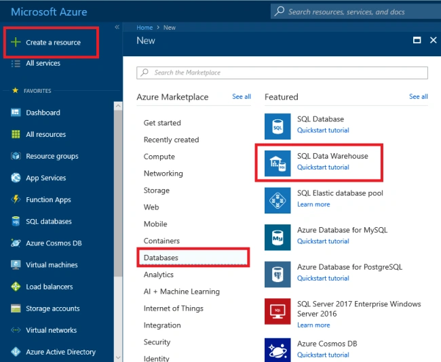Image resolution: width=441 pixels, height=362 pixels.
Task: Open MySQL Quickstart tutorial link
Action: point(323,241)
